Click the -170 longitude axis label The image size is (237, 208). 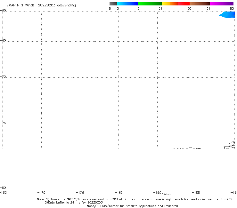[80, 193]
